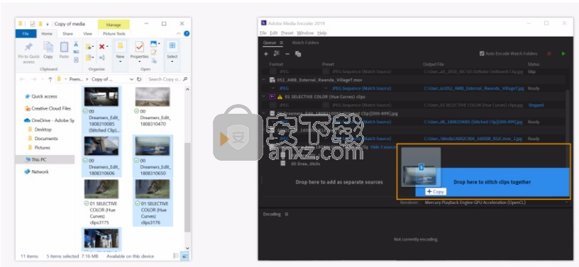Viewport: 579px width, 267px height.
Task: Open Encoding panel hamburger menu
Action: click(287, 215)
